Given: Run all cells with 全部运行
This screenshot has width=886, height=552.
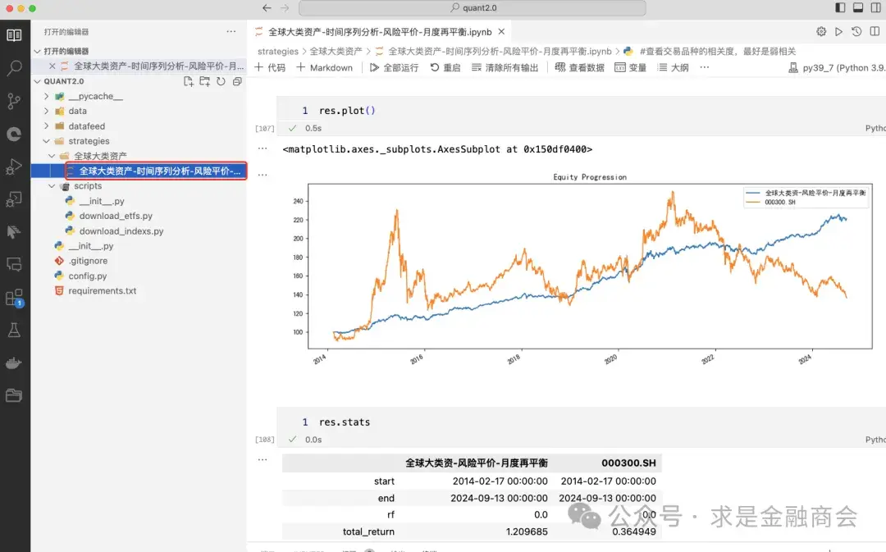Looking at the screenshot, I should click(395, 67).
